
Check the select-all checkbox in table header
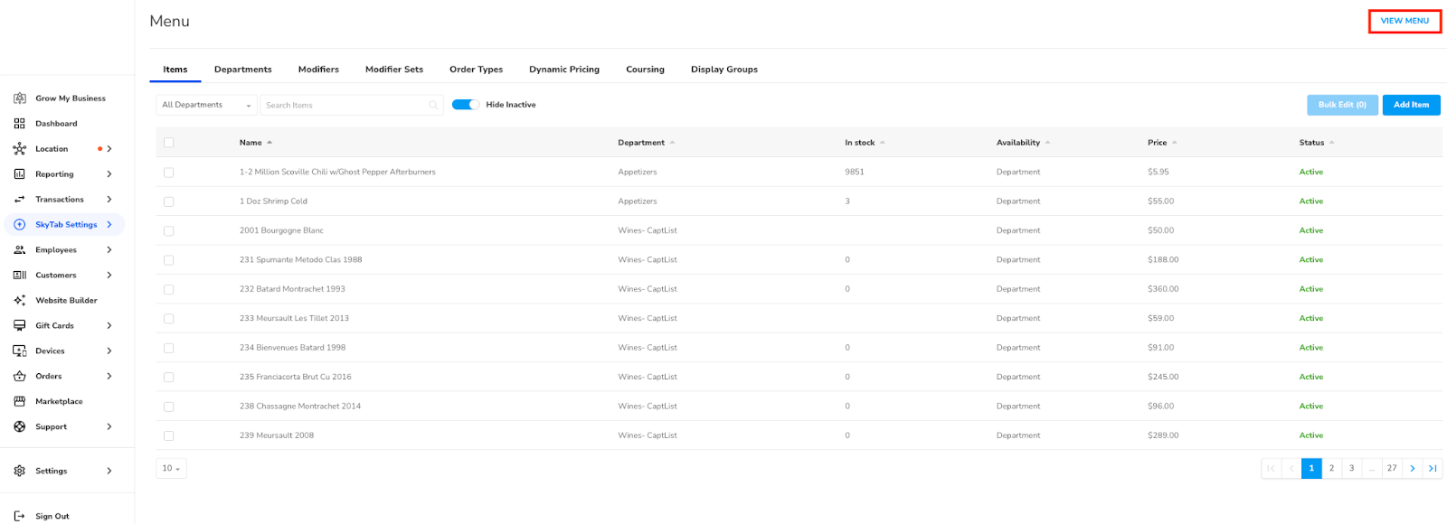pyautogui.click(x=169, y=143)
